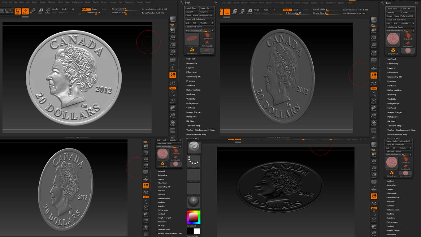Choose the Rotate button in top-left toolbar
Image resolution: width=421 pixels, height=237 pixels.
coord(48,11)
